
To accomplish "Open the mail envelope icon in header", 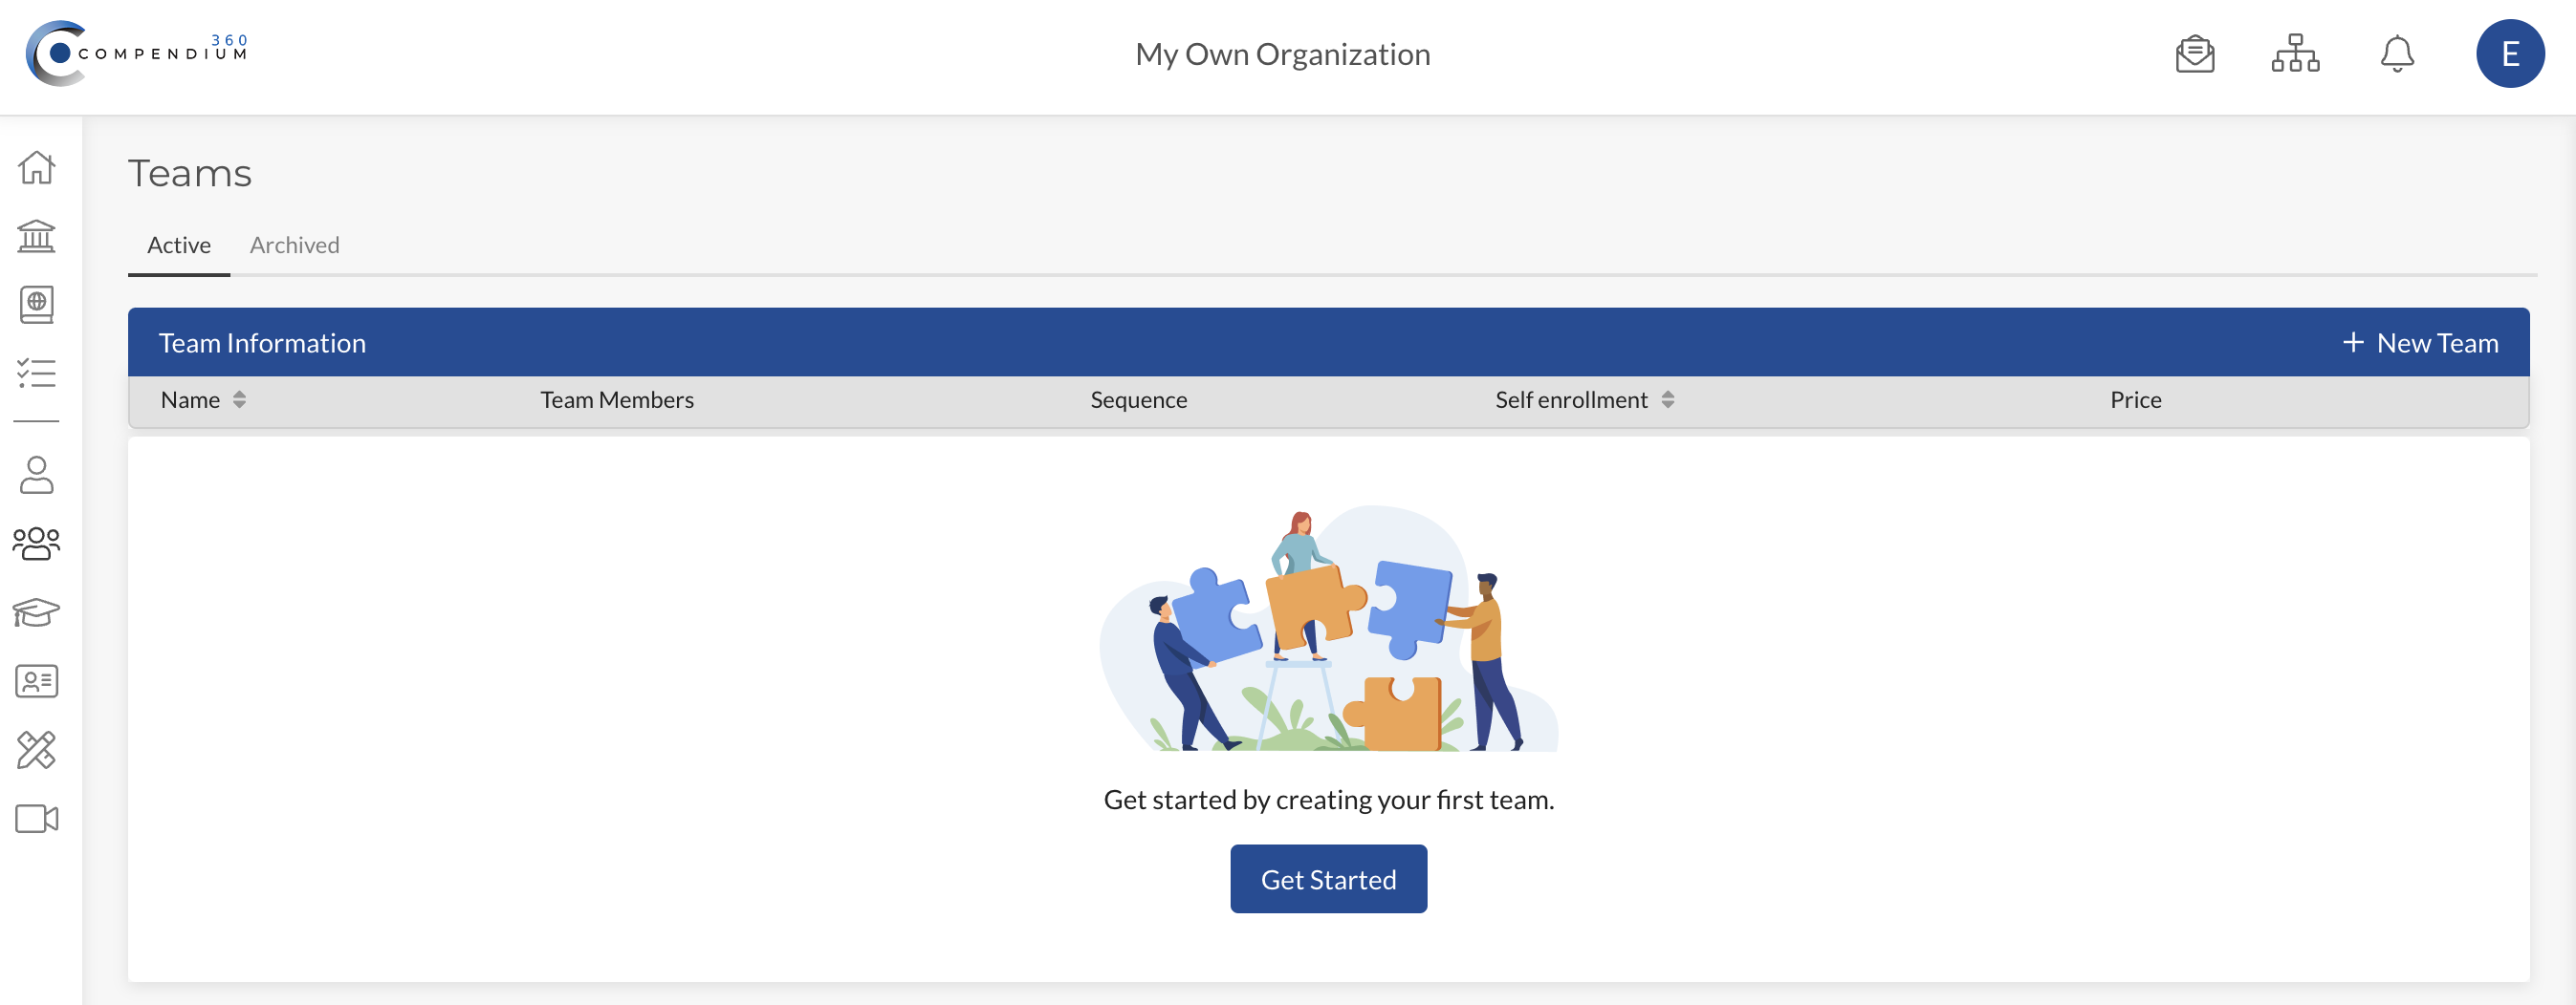I will [x=2194, y=53].
